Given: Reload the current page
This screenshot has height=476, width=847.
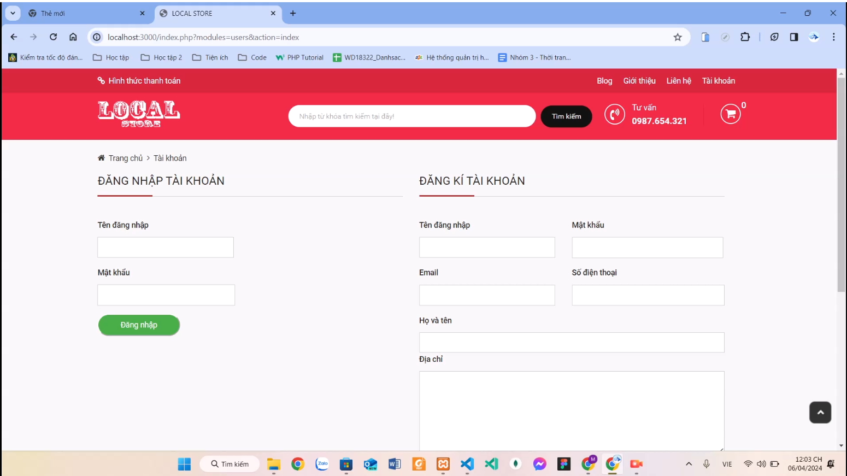Looking at the screenshot, I should (53, 37).
